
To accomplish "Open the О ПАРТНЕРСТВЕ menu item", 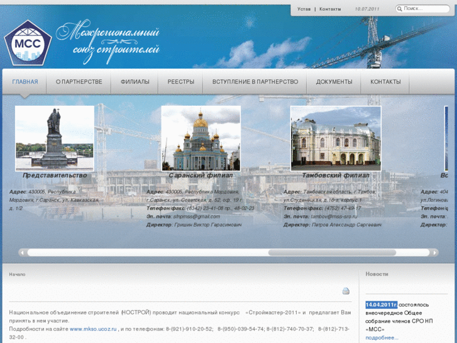I will click(x=79, y=82).
